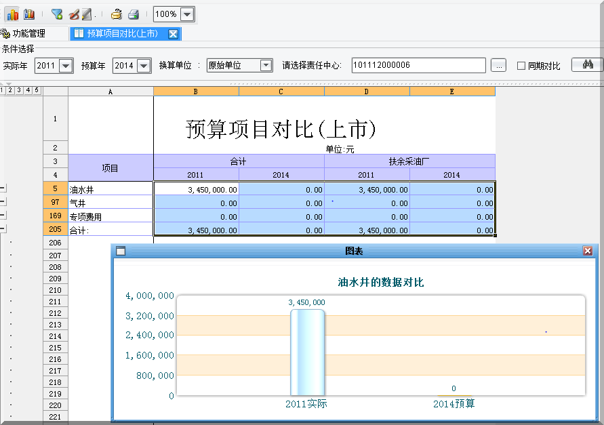The width and height of the screenshot is (604, 425).
Task: Click the multi-colored column chart icon
Action: pyautogui.click(x=28, y=14)
